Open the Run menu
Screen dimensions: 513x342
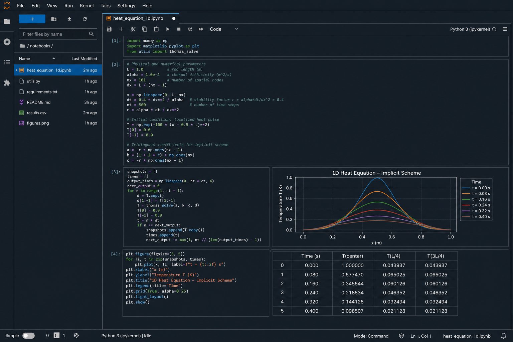[69, 6]
